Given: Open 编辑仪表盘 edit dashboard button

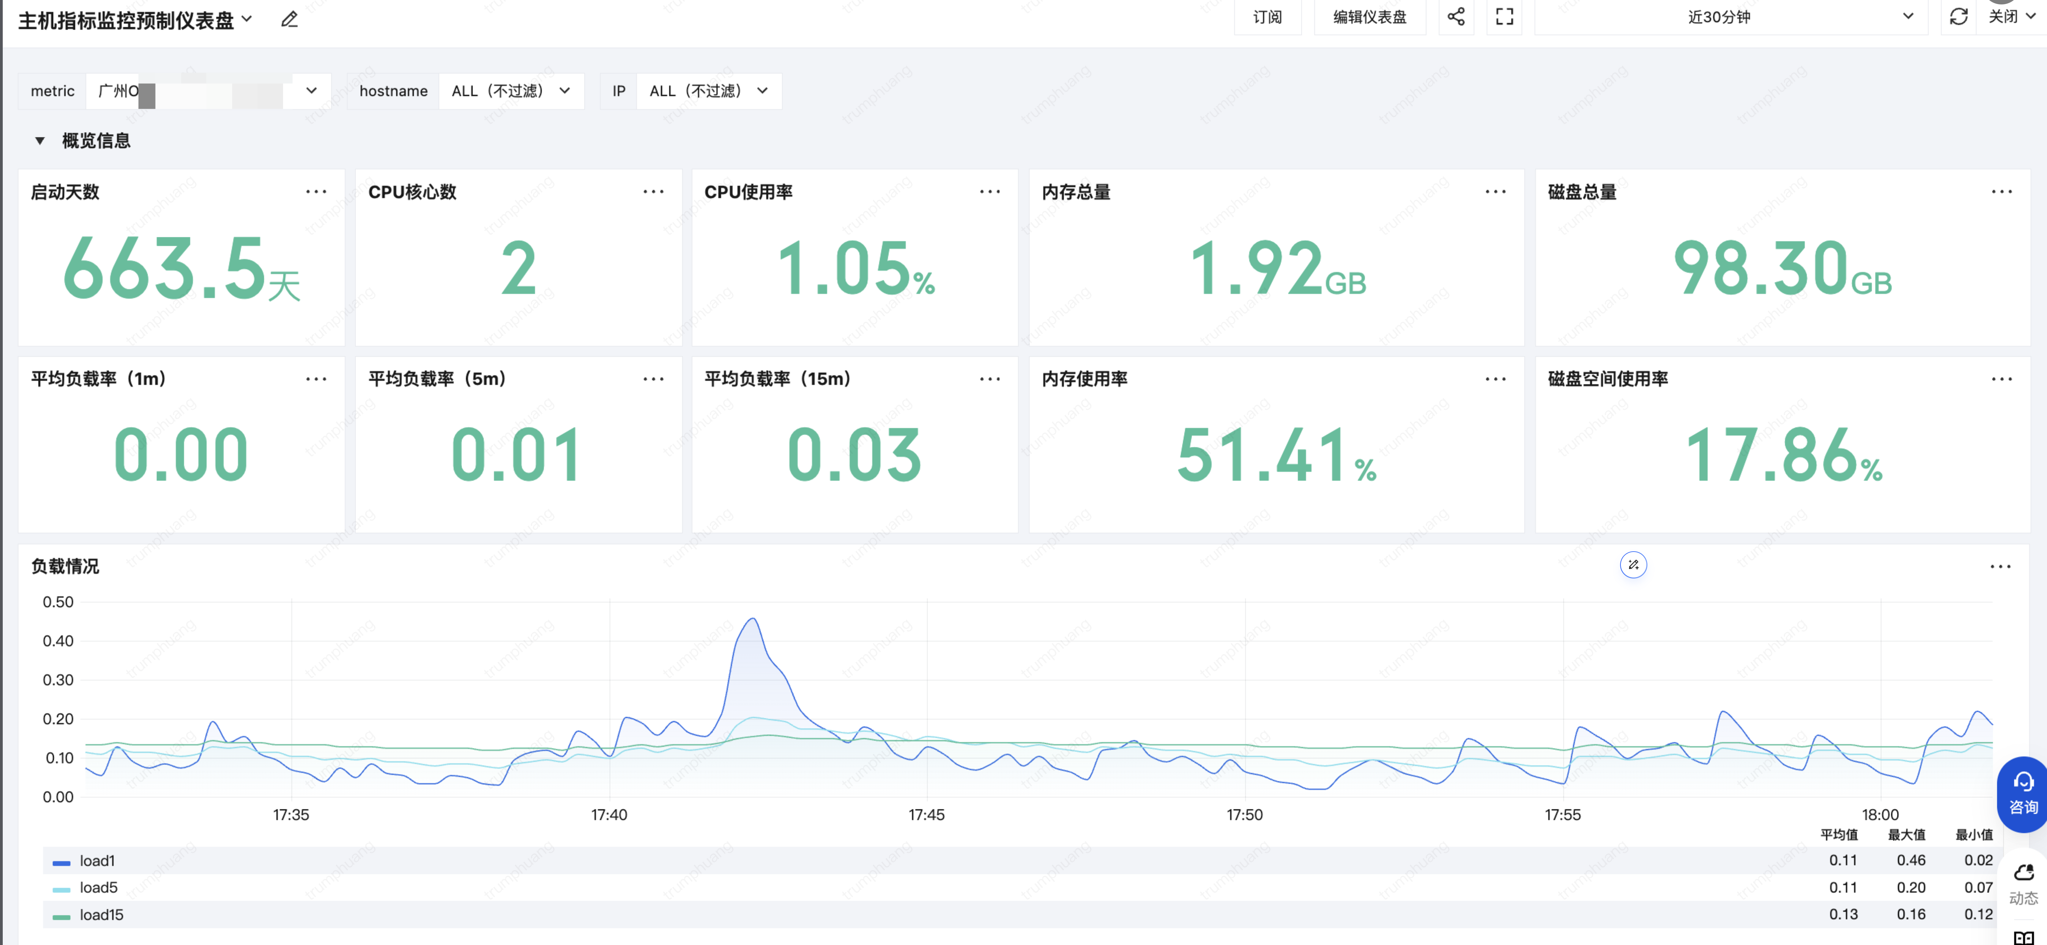Looking at the screenshot, I should pos(1369,17).
